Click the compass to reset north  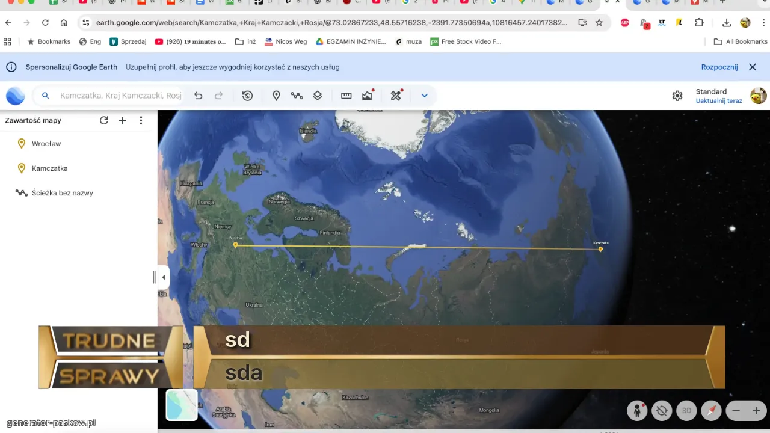tap(711, 411)
